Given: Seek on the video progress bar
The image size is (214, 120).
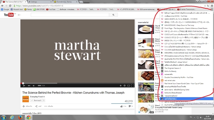Looking at the screenshot, I should coord(77,83).
